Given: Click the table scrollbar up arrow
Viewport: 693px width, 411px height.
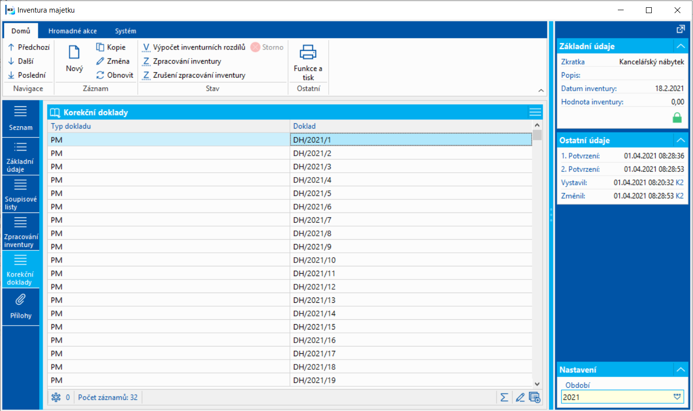Looking at the screenshot, I should 537,125.
